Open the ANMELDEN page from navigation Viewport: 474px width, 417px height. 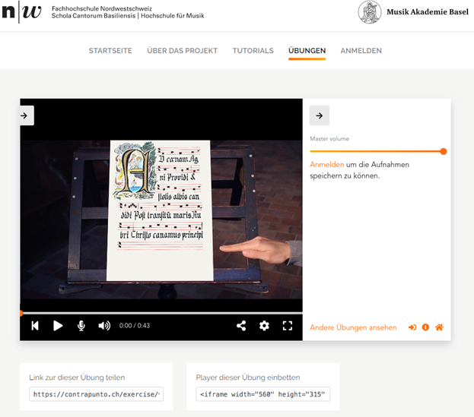(361, 51)
